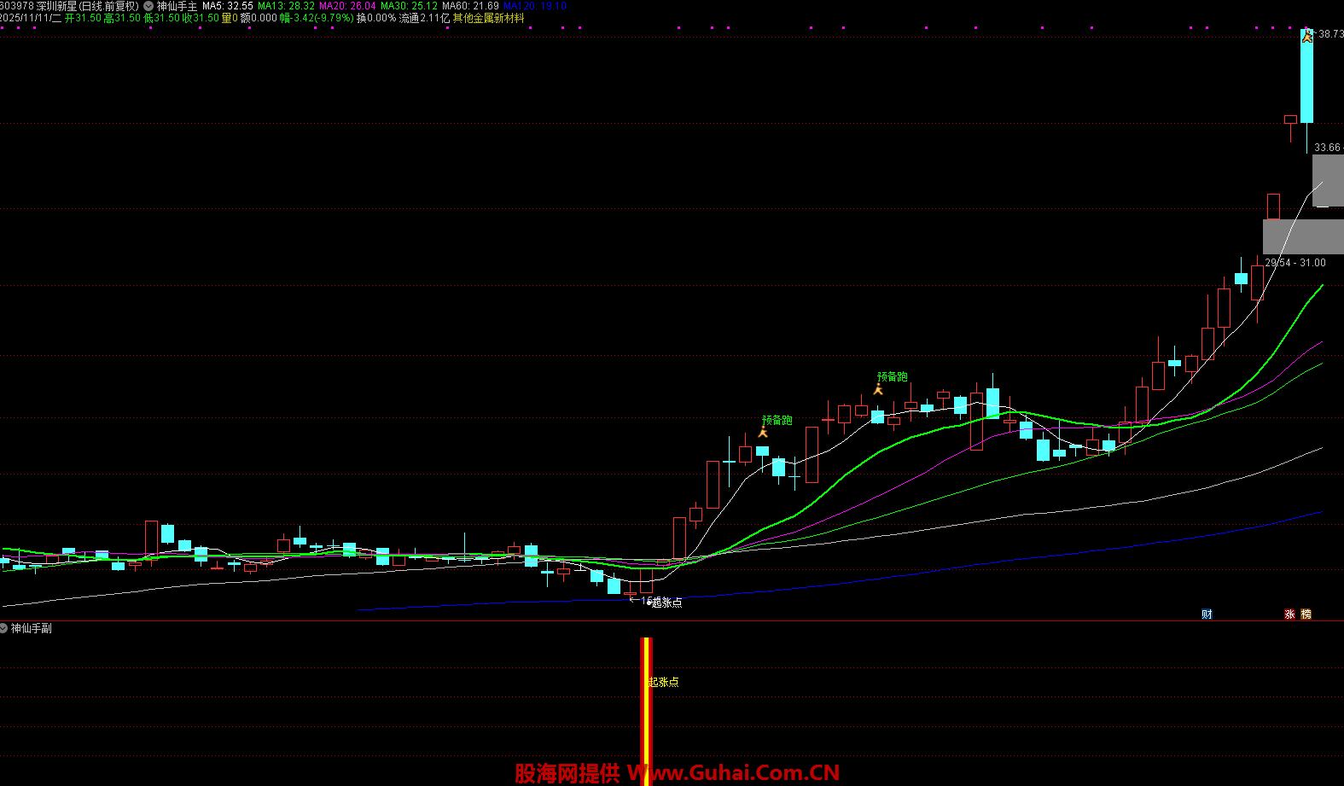Click the running-man icon at 38.73 high
This screenshot has width=1344, height=786.
coord(1306,36)
